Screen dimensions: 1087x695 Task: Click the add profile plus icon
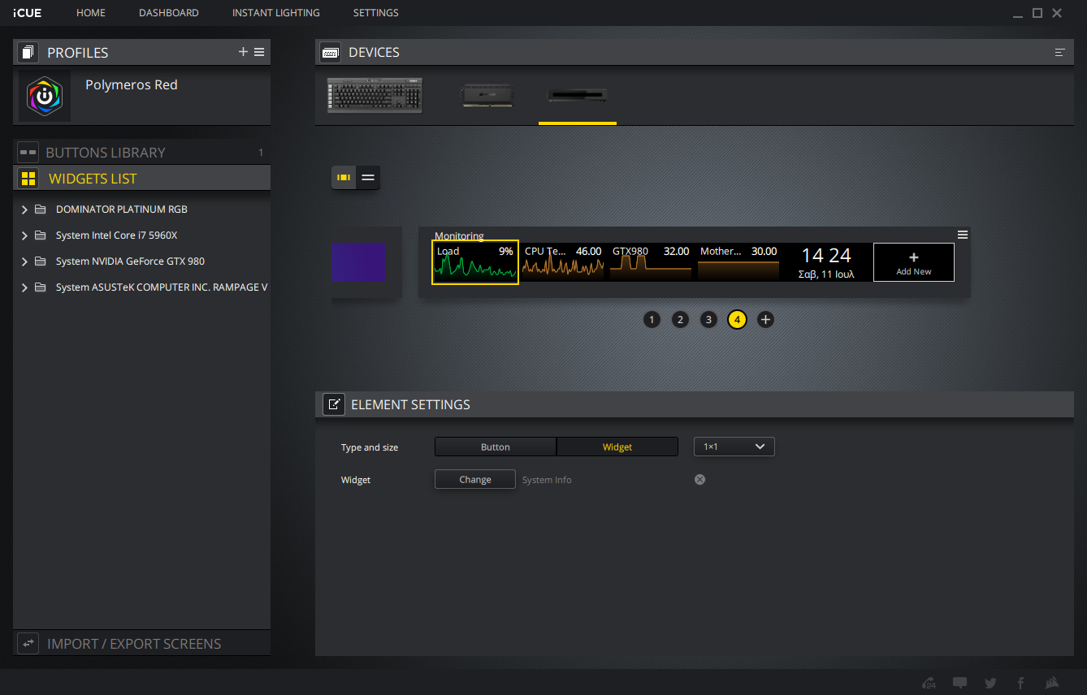[x=243, y=52]
